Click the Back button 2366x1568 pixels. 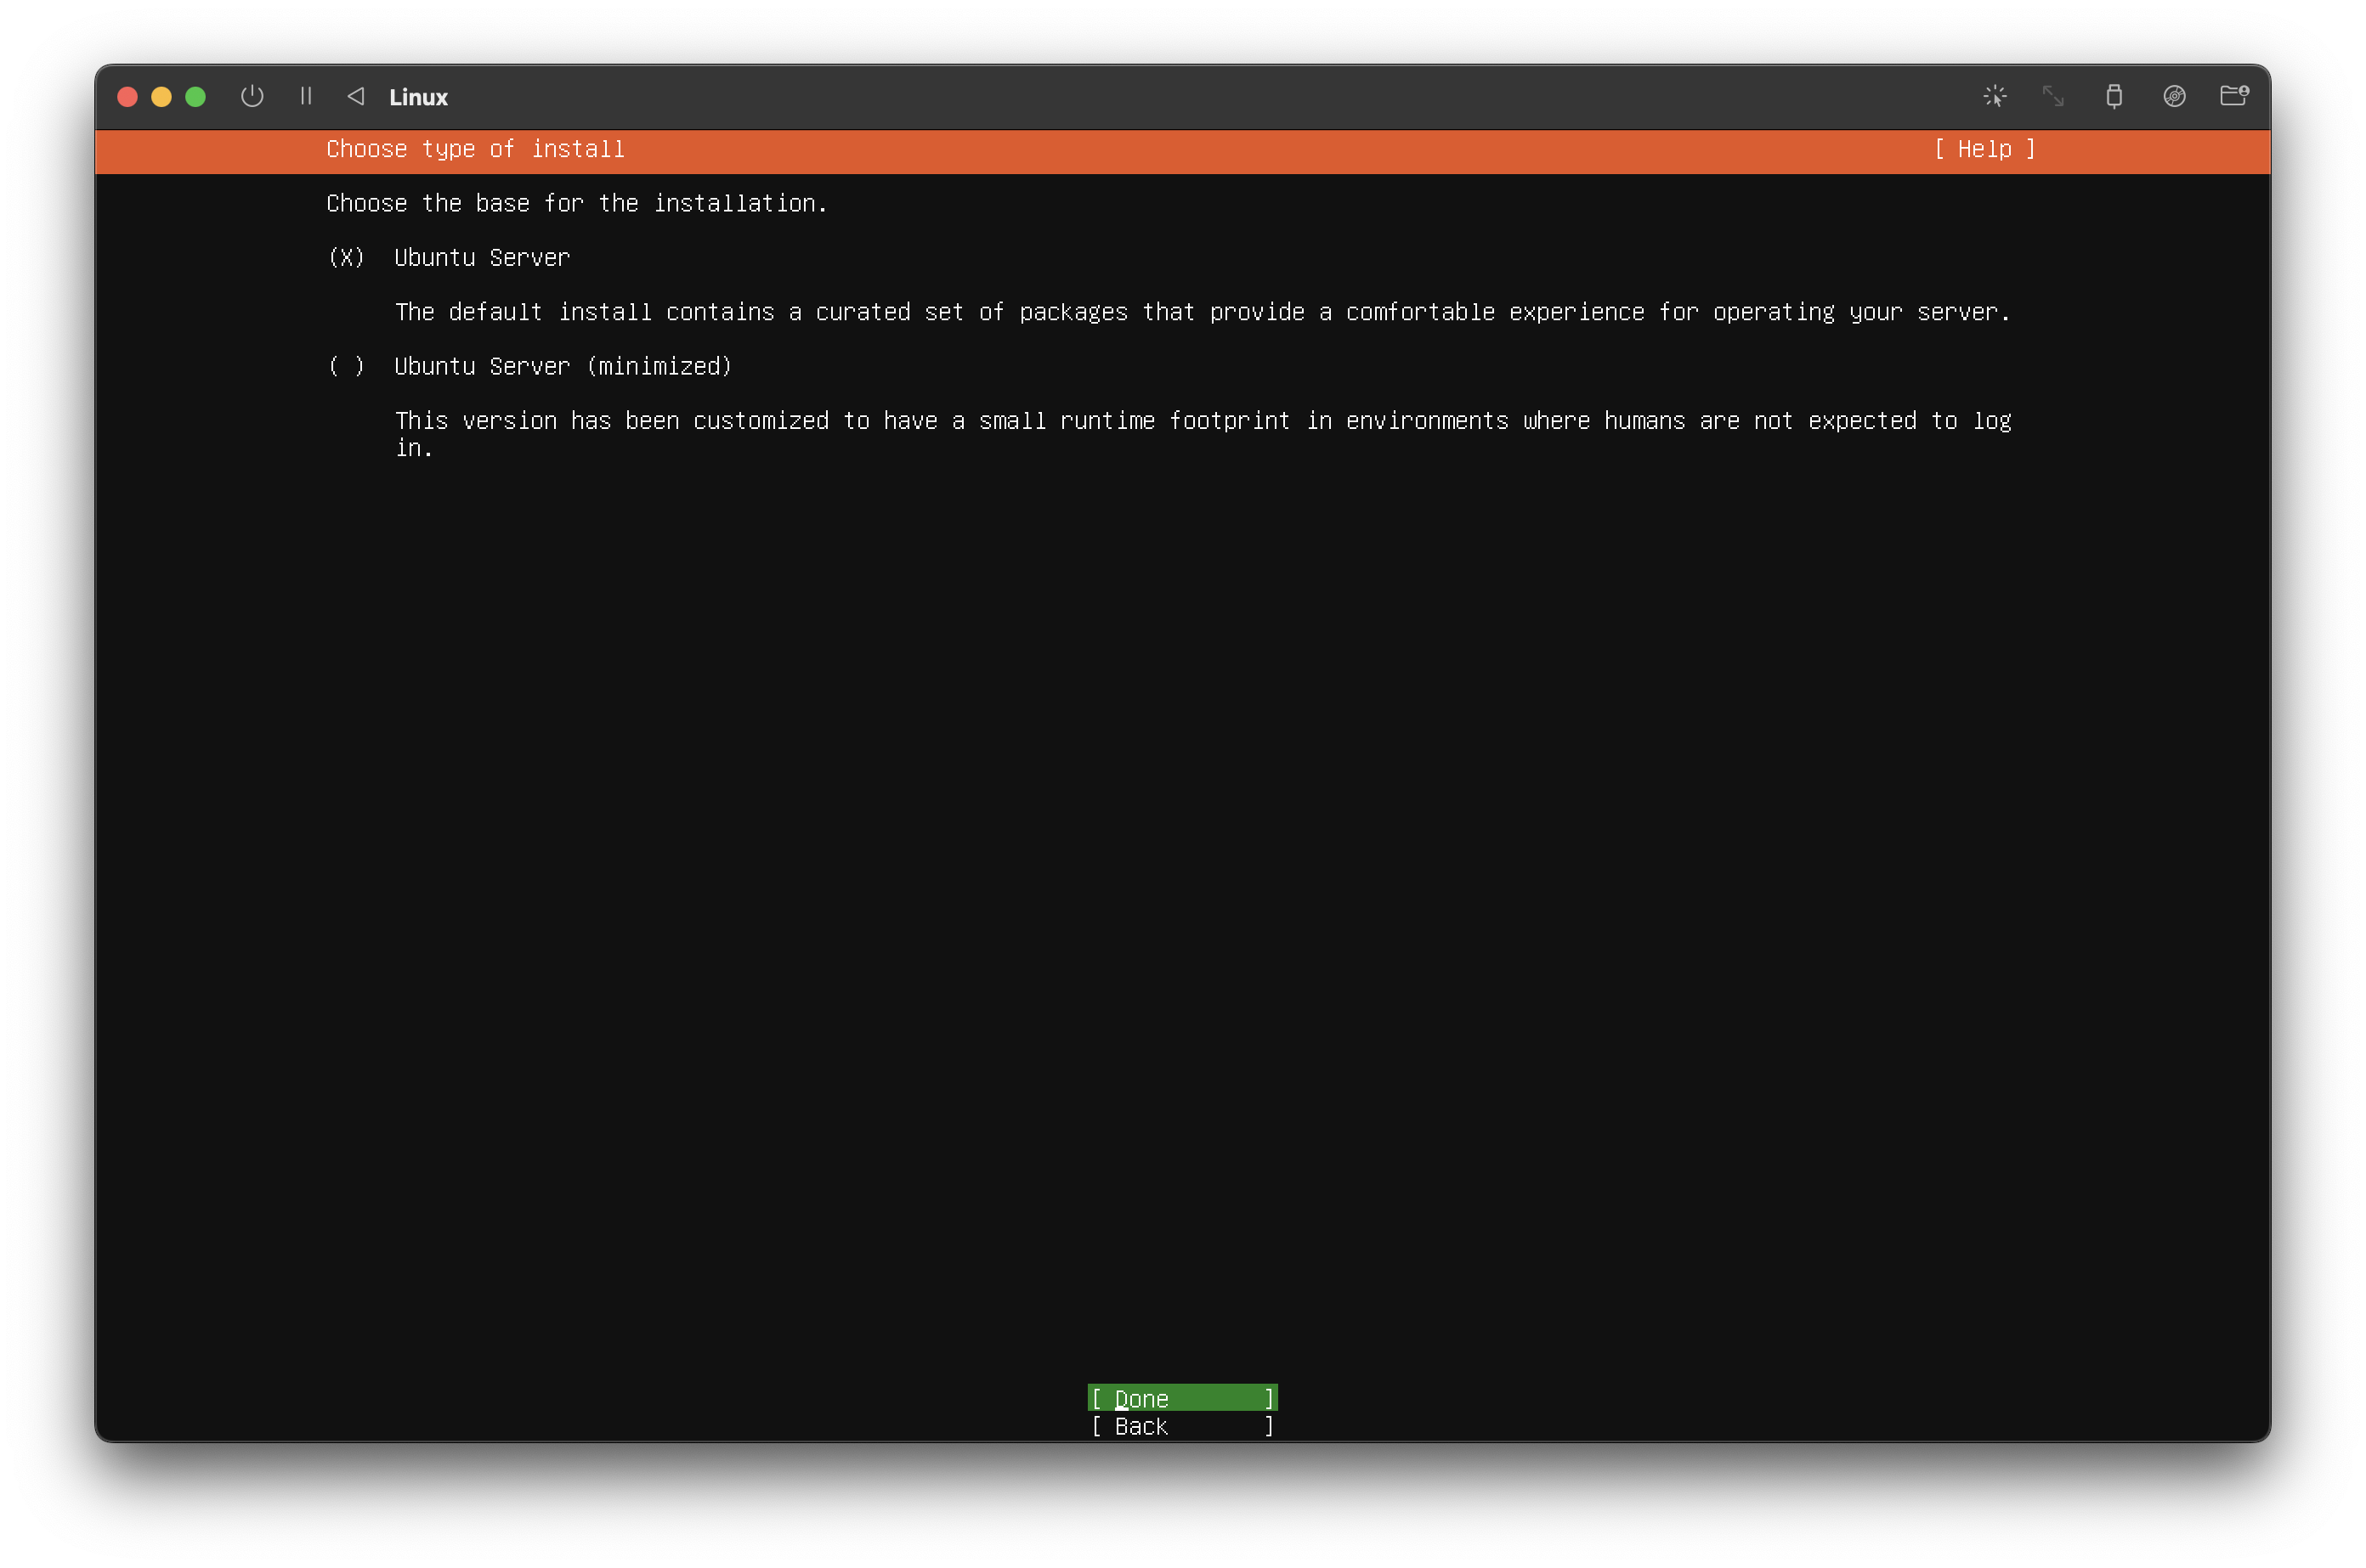1182,1426
